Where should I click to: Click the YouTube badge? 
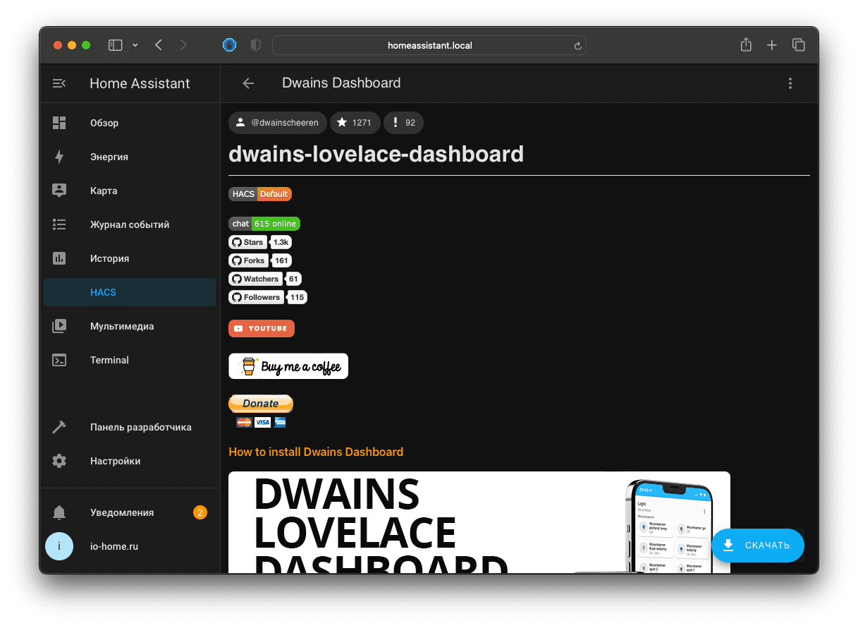(x=261, y=328)
